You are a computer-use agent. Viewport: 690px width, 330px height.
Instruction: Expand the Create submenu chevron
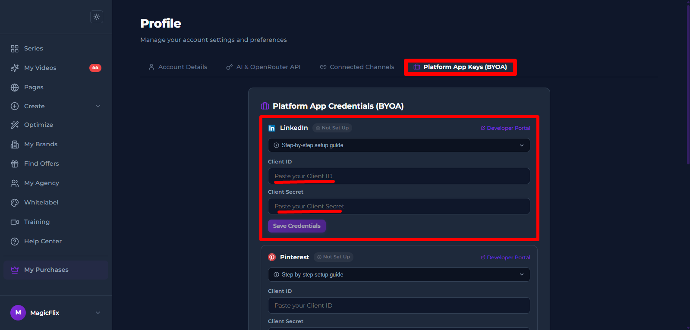(98, 106)
